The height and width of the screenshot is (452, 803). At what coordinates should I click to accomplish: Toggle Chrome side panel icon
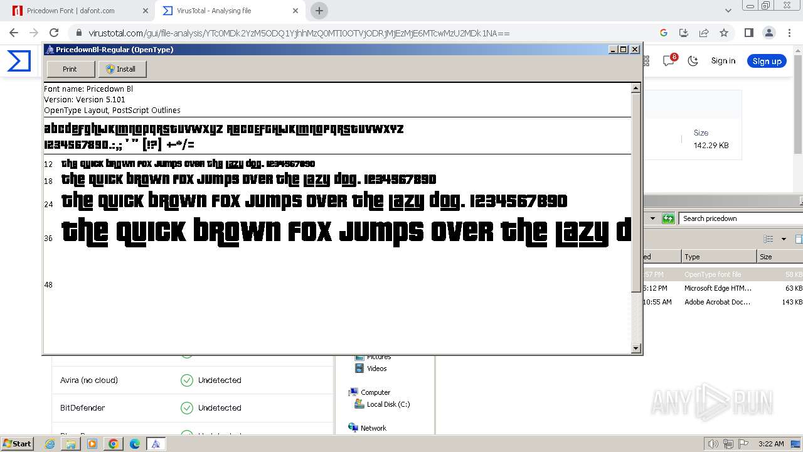(748, 33)
